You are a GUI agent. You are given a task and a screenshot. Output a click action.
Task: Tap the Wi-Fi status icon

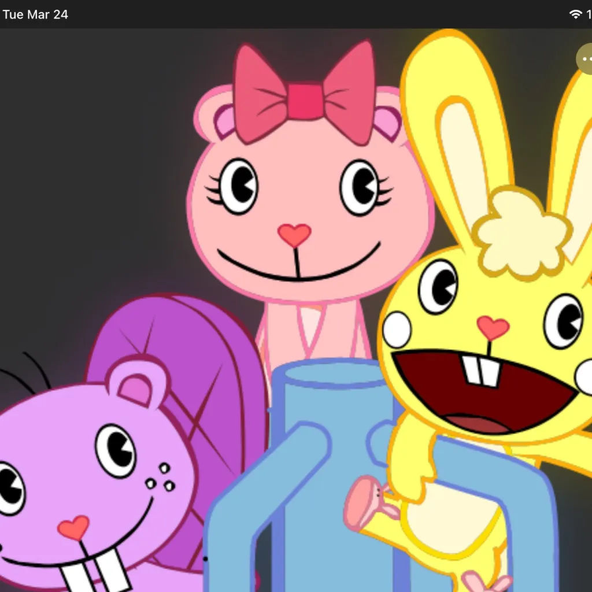(575, 14)
